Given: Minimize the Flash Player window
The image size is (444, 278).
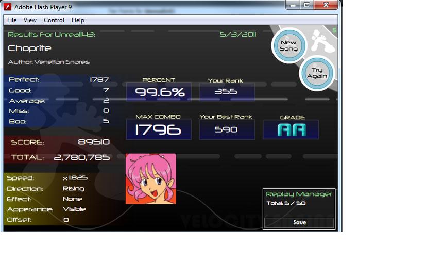Looking at the screenshot, I should [293, 5].
